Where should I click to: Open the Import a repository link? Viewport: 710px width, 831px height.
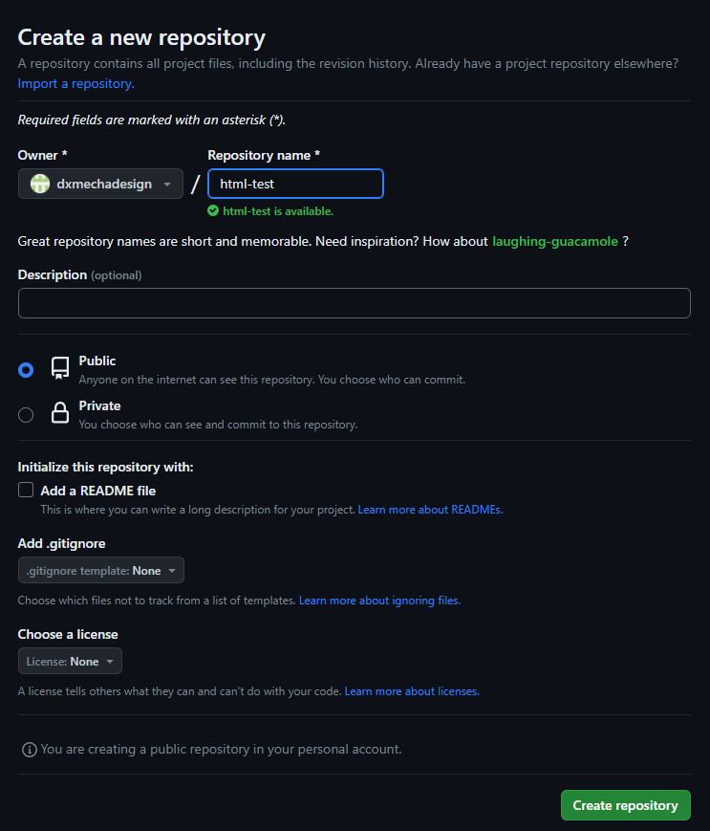(75, 84)
